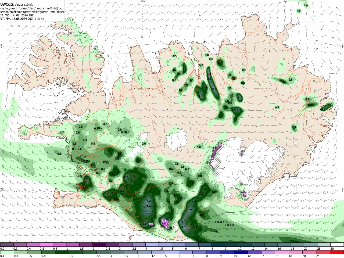Click the upper legend swatch between 0.2 and 0.3
Viewport: 344px width, 258px height.
point(7,245)
